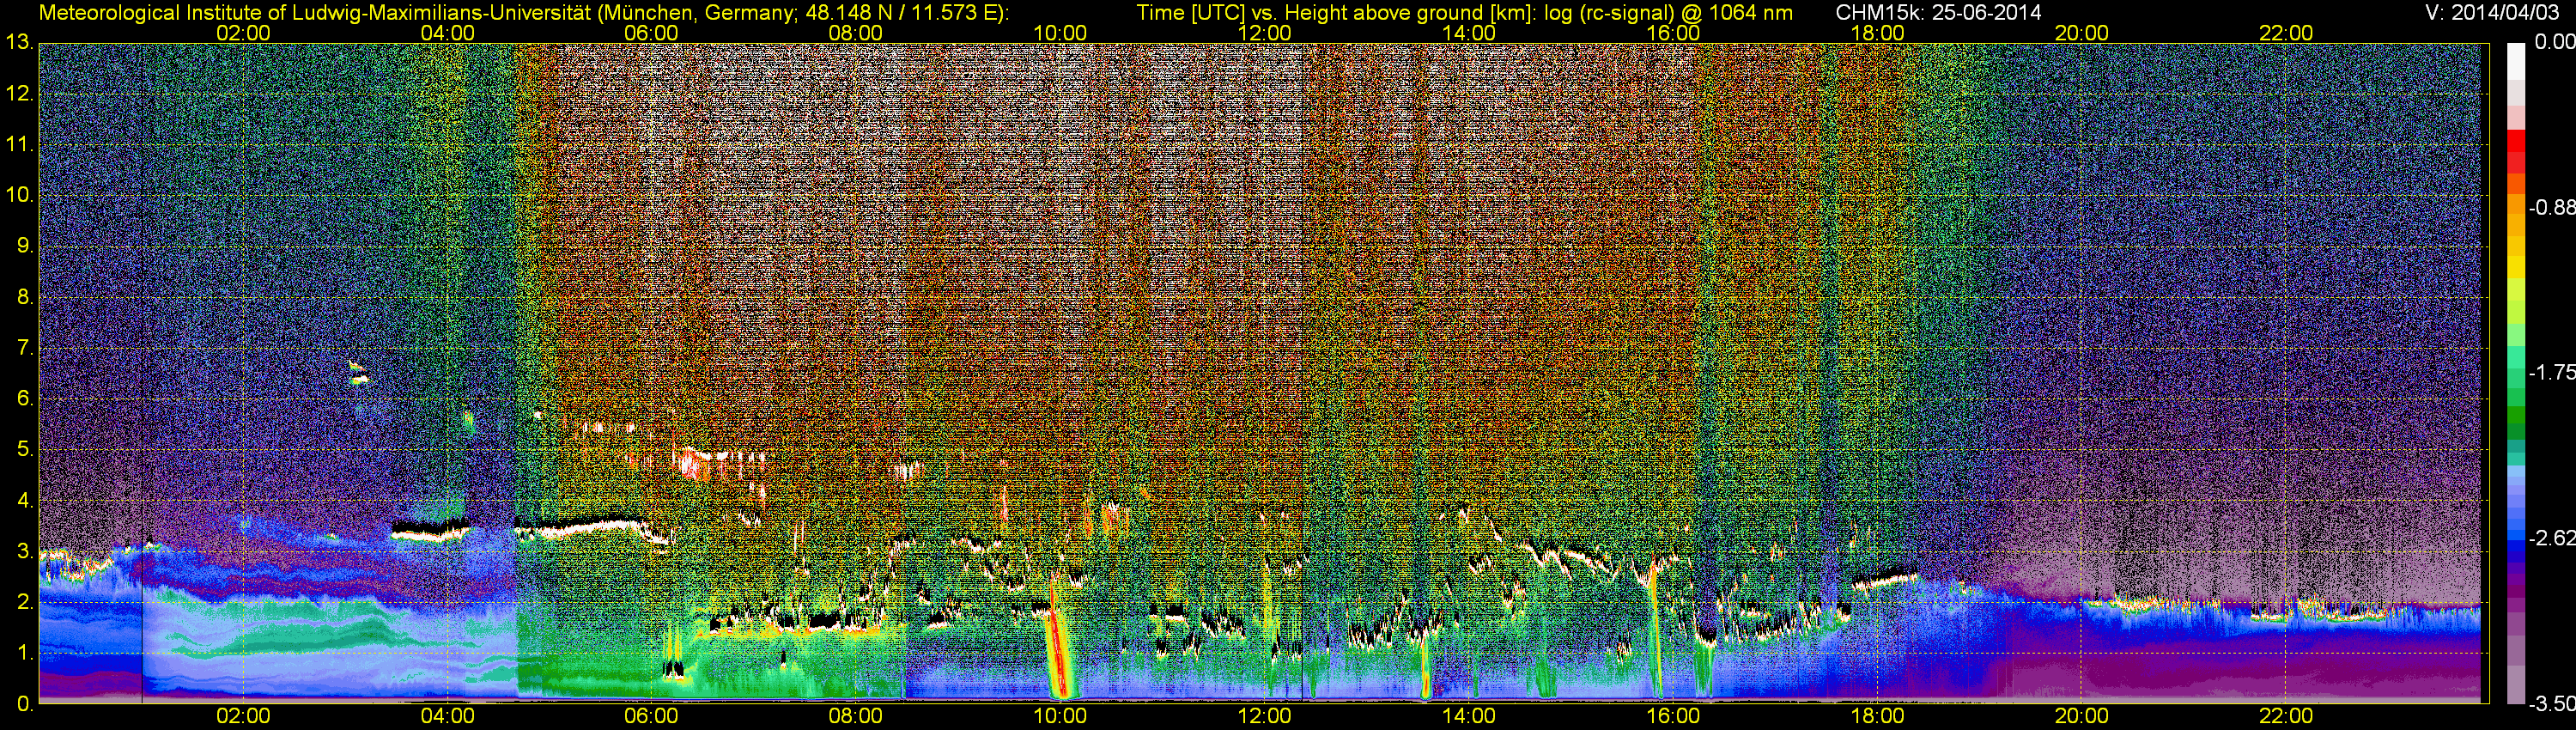Pick the 16:00 label on bottom time axis
Screen dimensions: 2576x730
coord(1673,717)
